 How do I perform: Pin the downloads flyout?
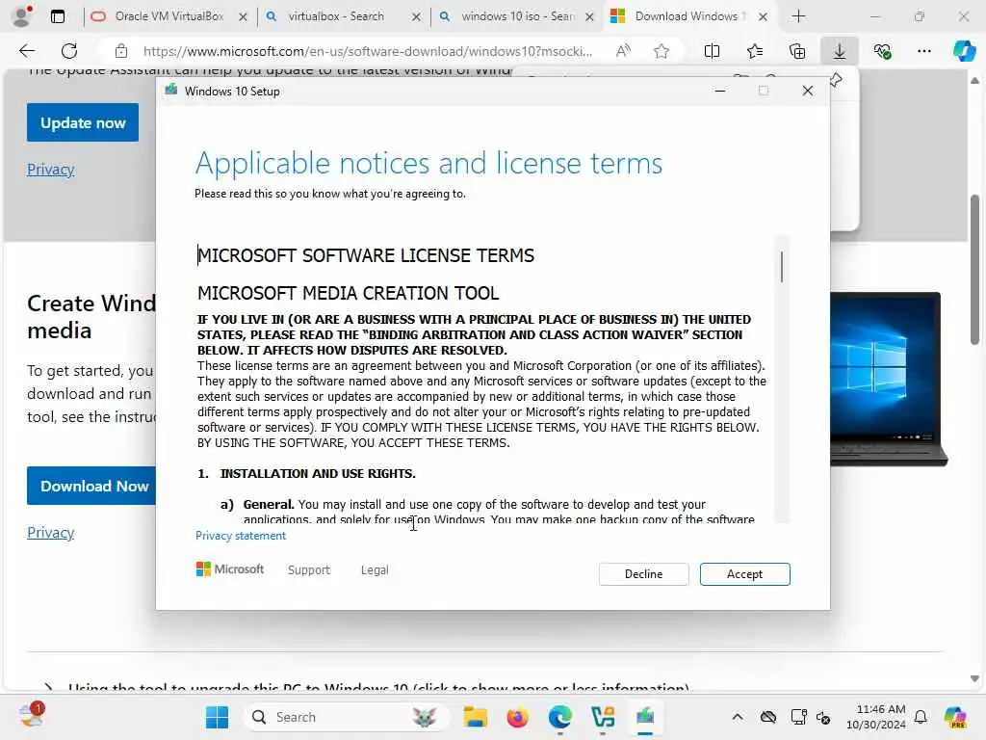(837, 80)
